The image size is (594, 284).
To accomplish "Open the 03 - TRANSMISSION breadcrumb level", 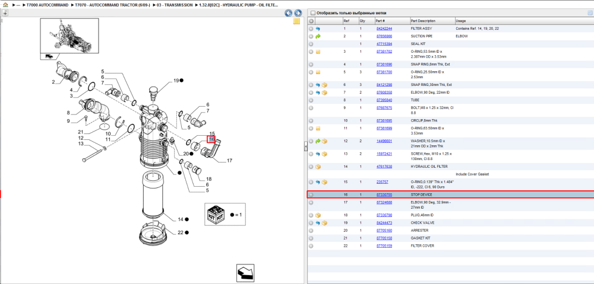I will pyautogui.click(x=174, y=5).
